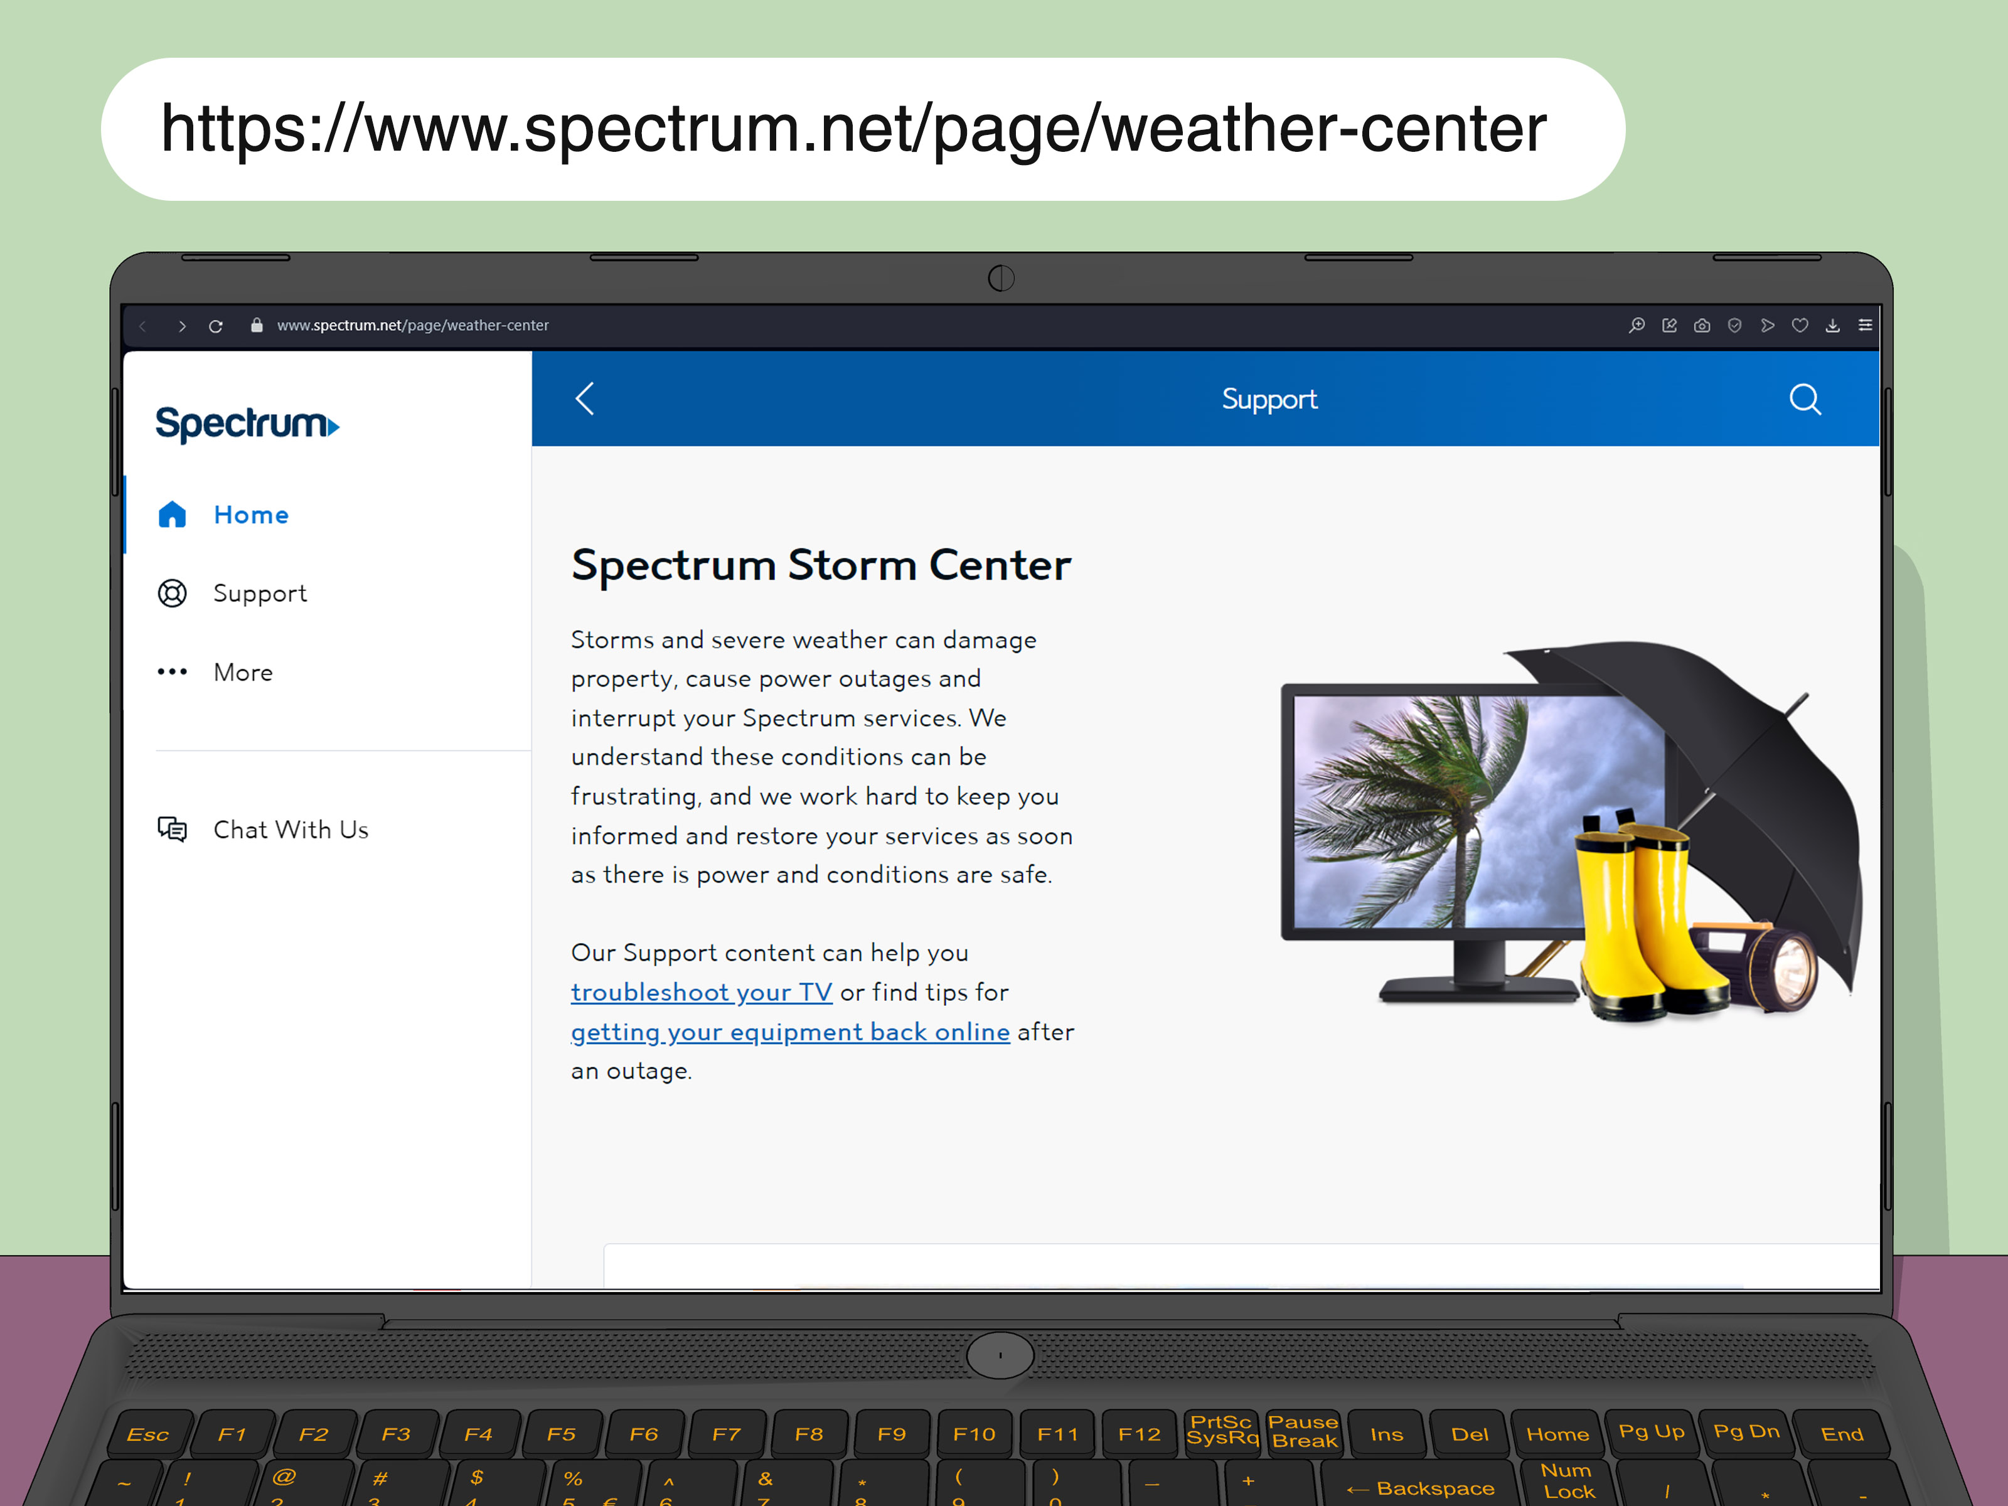Viewport: 2008px width, 1506px height.
Task: Open "getting your equipment back online" link
Action: [x=789, y=1031]
